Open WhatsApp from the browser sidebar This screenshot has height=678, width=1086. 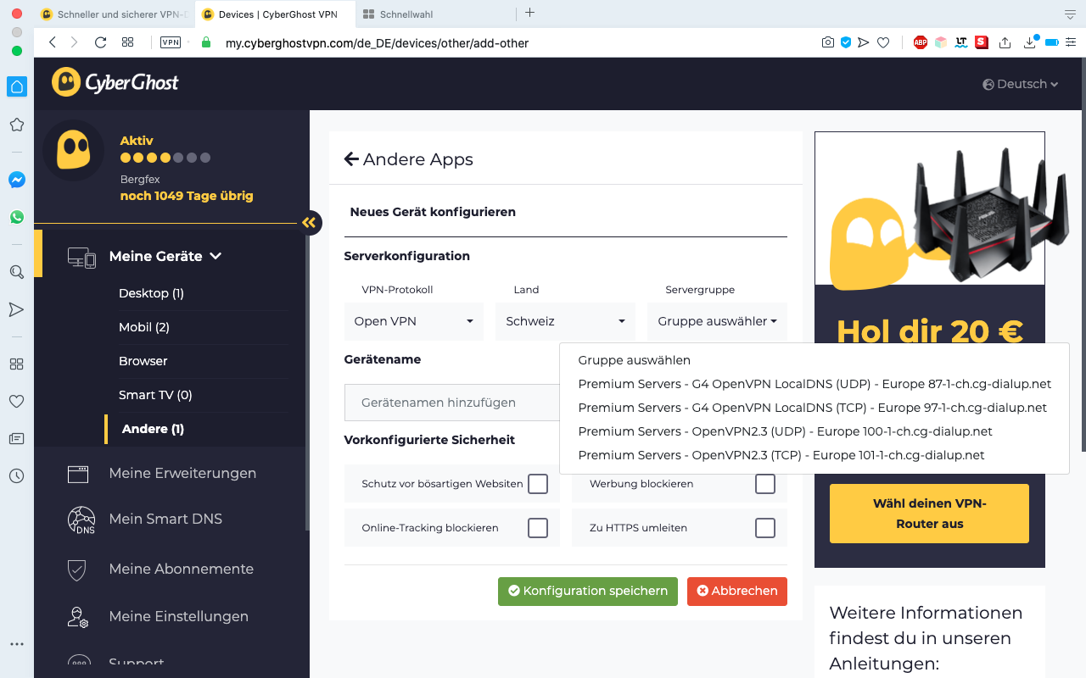tap(16, 217)
